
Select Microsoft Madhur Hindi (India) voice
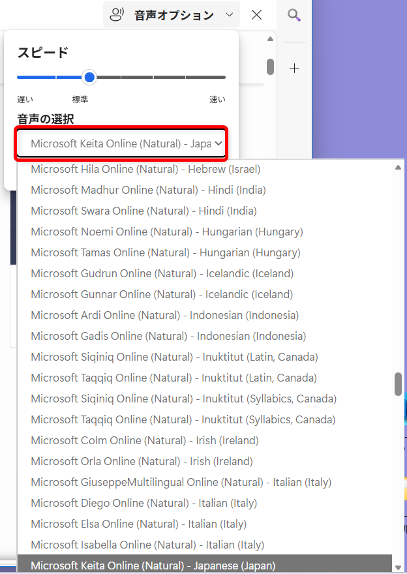point(204,190)
